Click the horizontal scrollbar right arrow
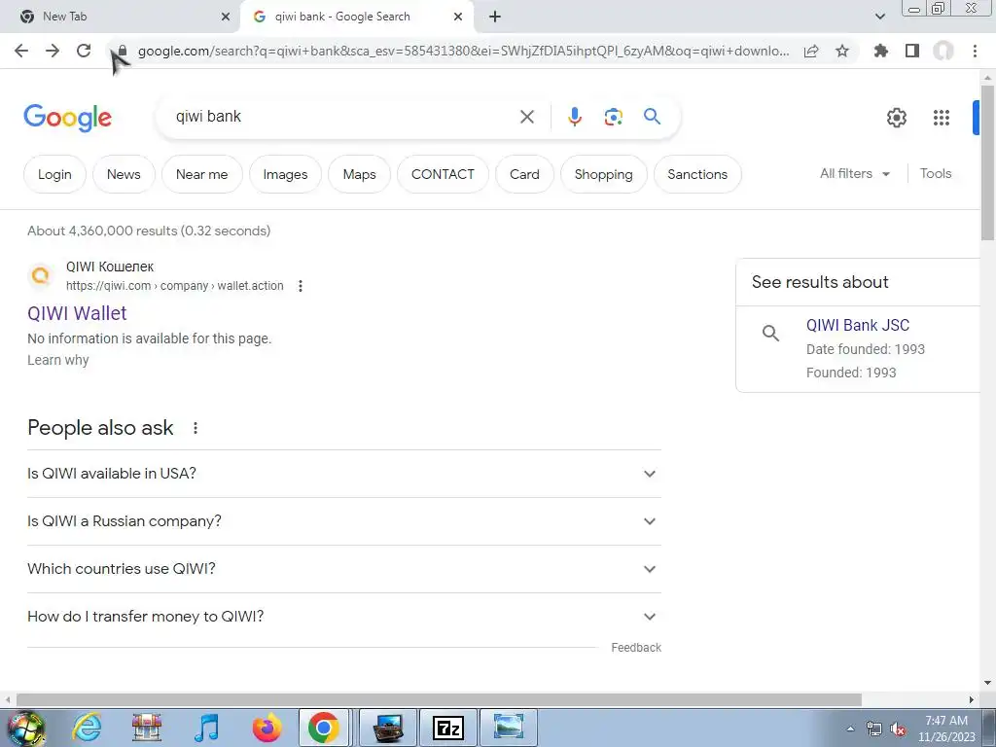Screen dimensions: 996x747 click(972, 699)
